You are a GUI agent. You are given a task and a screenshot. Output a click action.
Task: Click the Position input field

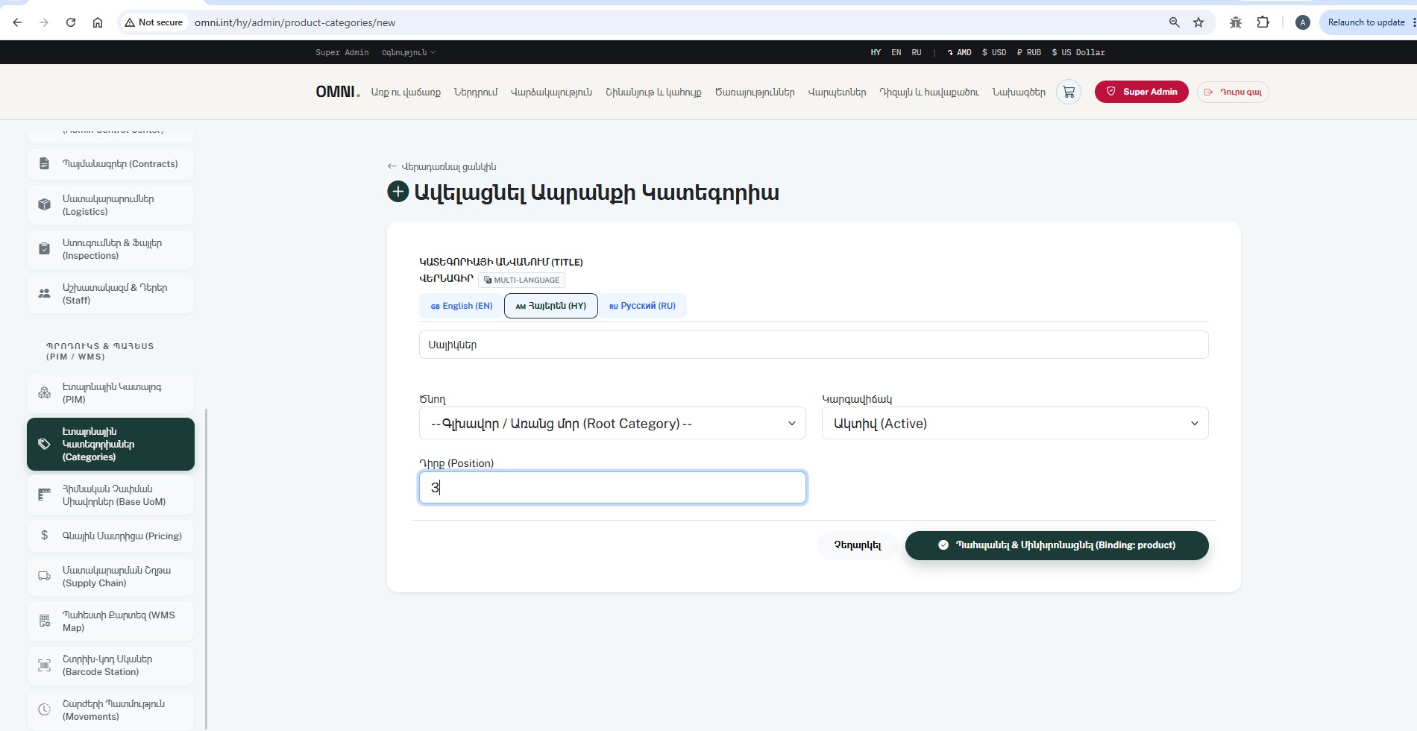(x=612, y=487)
